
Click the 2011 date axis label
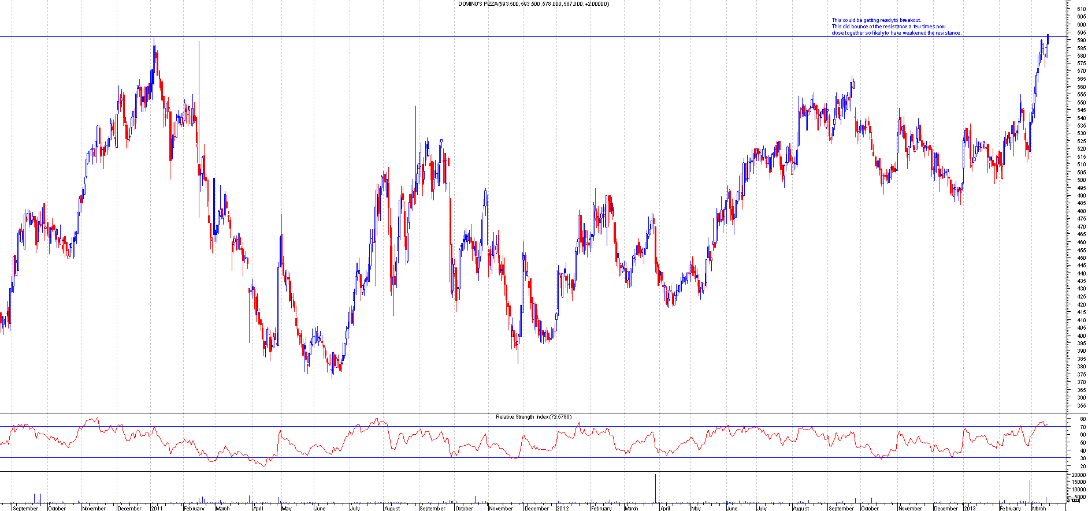click(157, 508)
